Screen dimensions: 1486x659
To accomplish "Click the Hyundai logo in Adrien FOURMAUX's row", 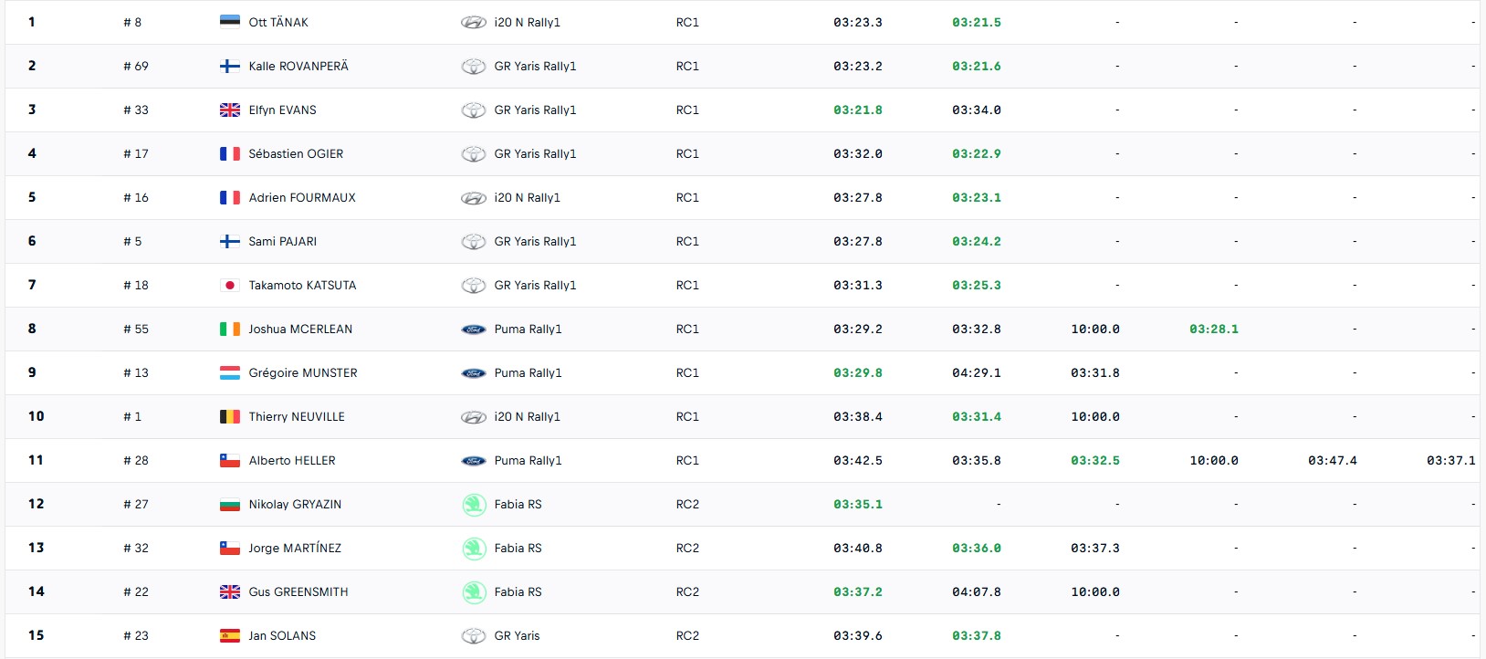I will click(474, 198).
